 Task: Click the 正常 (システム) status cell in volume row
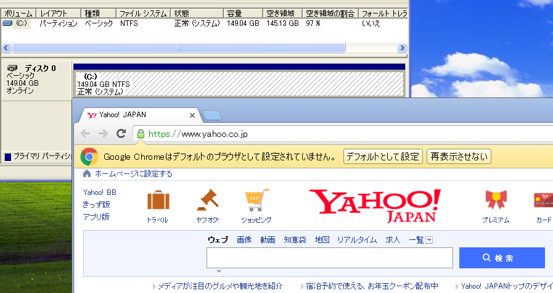pyautogui.click(x=197, y=23)
